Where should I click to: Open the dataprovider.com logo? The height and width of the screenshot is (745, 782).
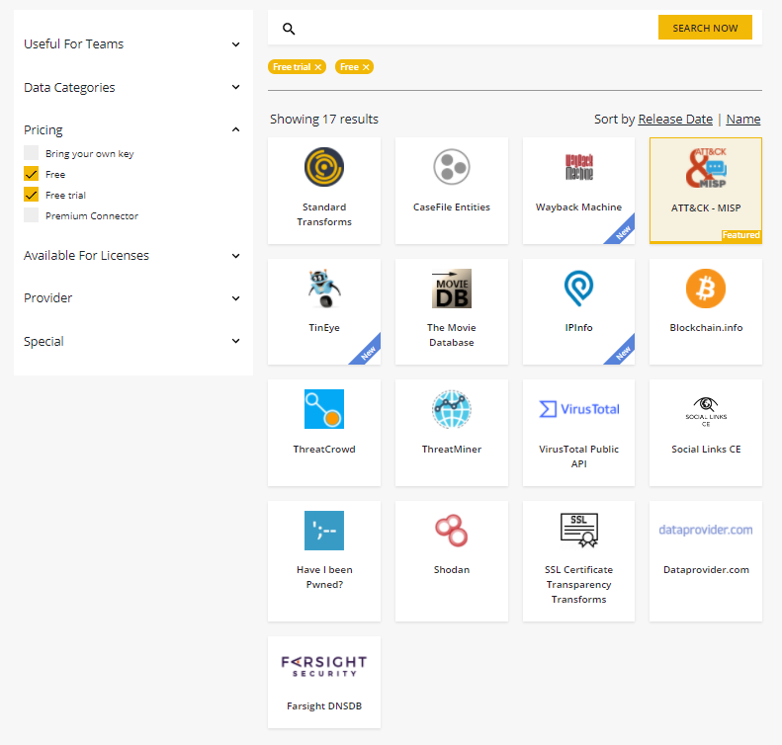pos(706,530)
